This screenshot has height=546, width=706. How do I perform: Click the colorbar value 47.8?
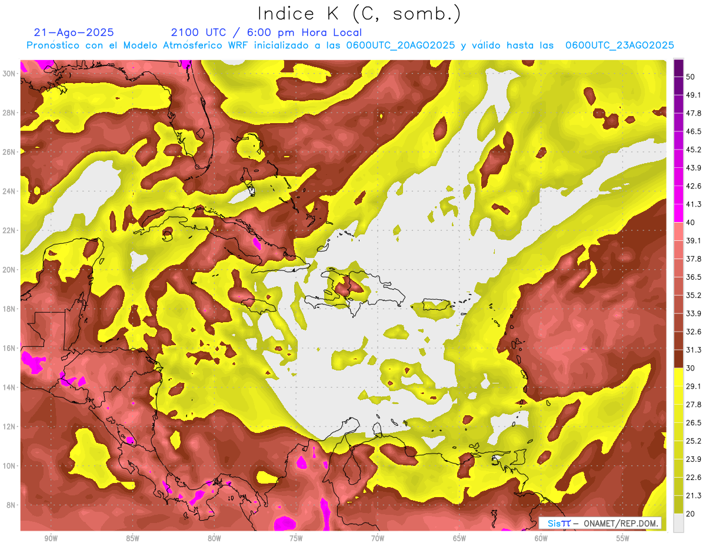pos(693,113)
